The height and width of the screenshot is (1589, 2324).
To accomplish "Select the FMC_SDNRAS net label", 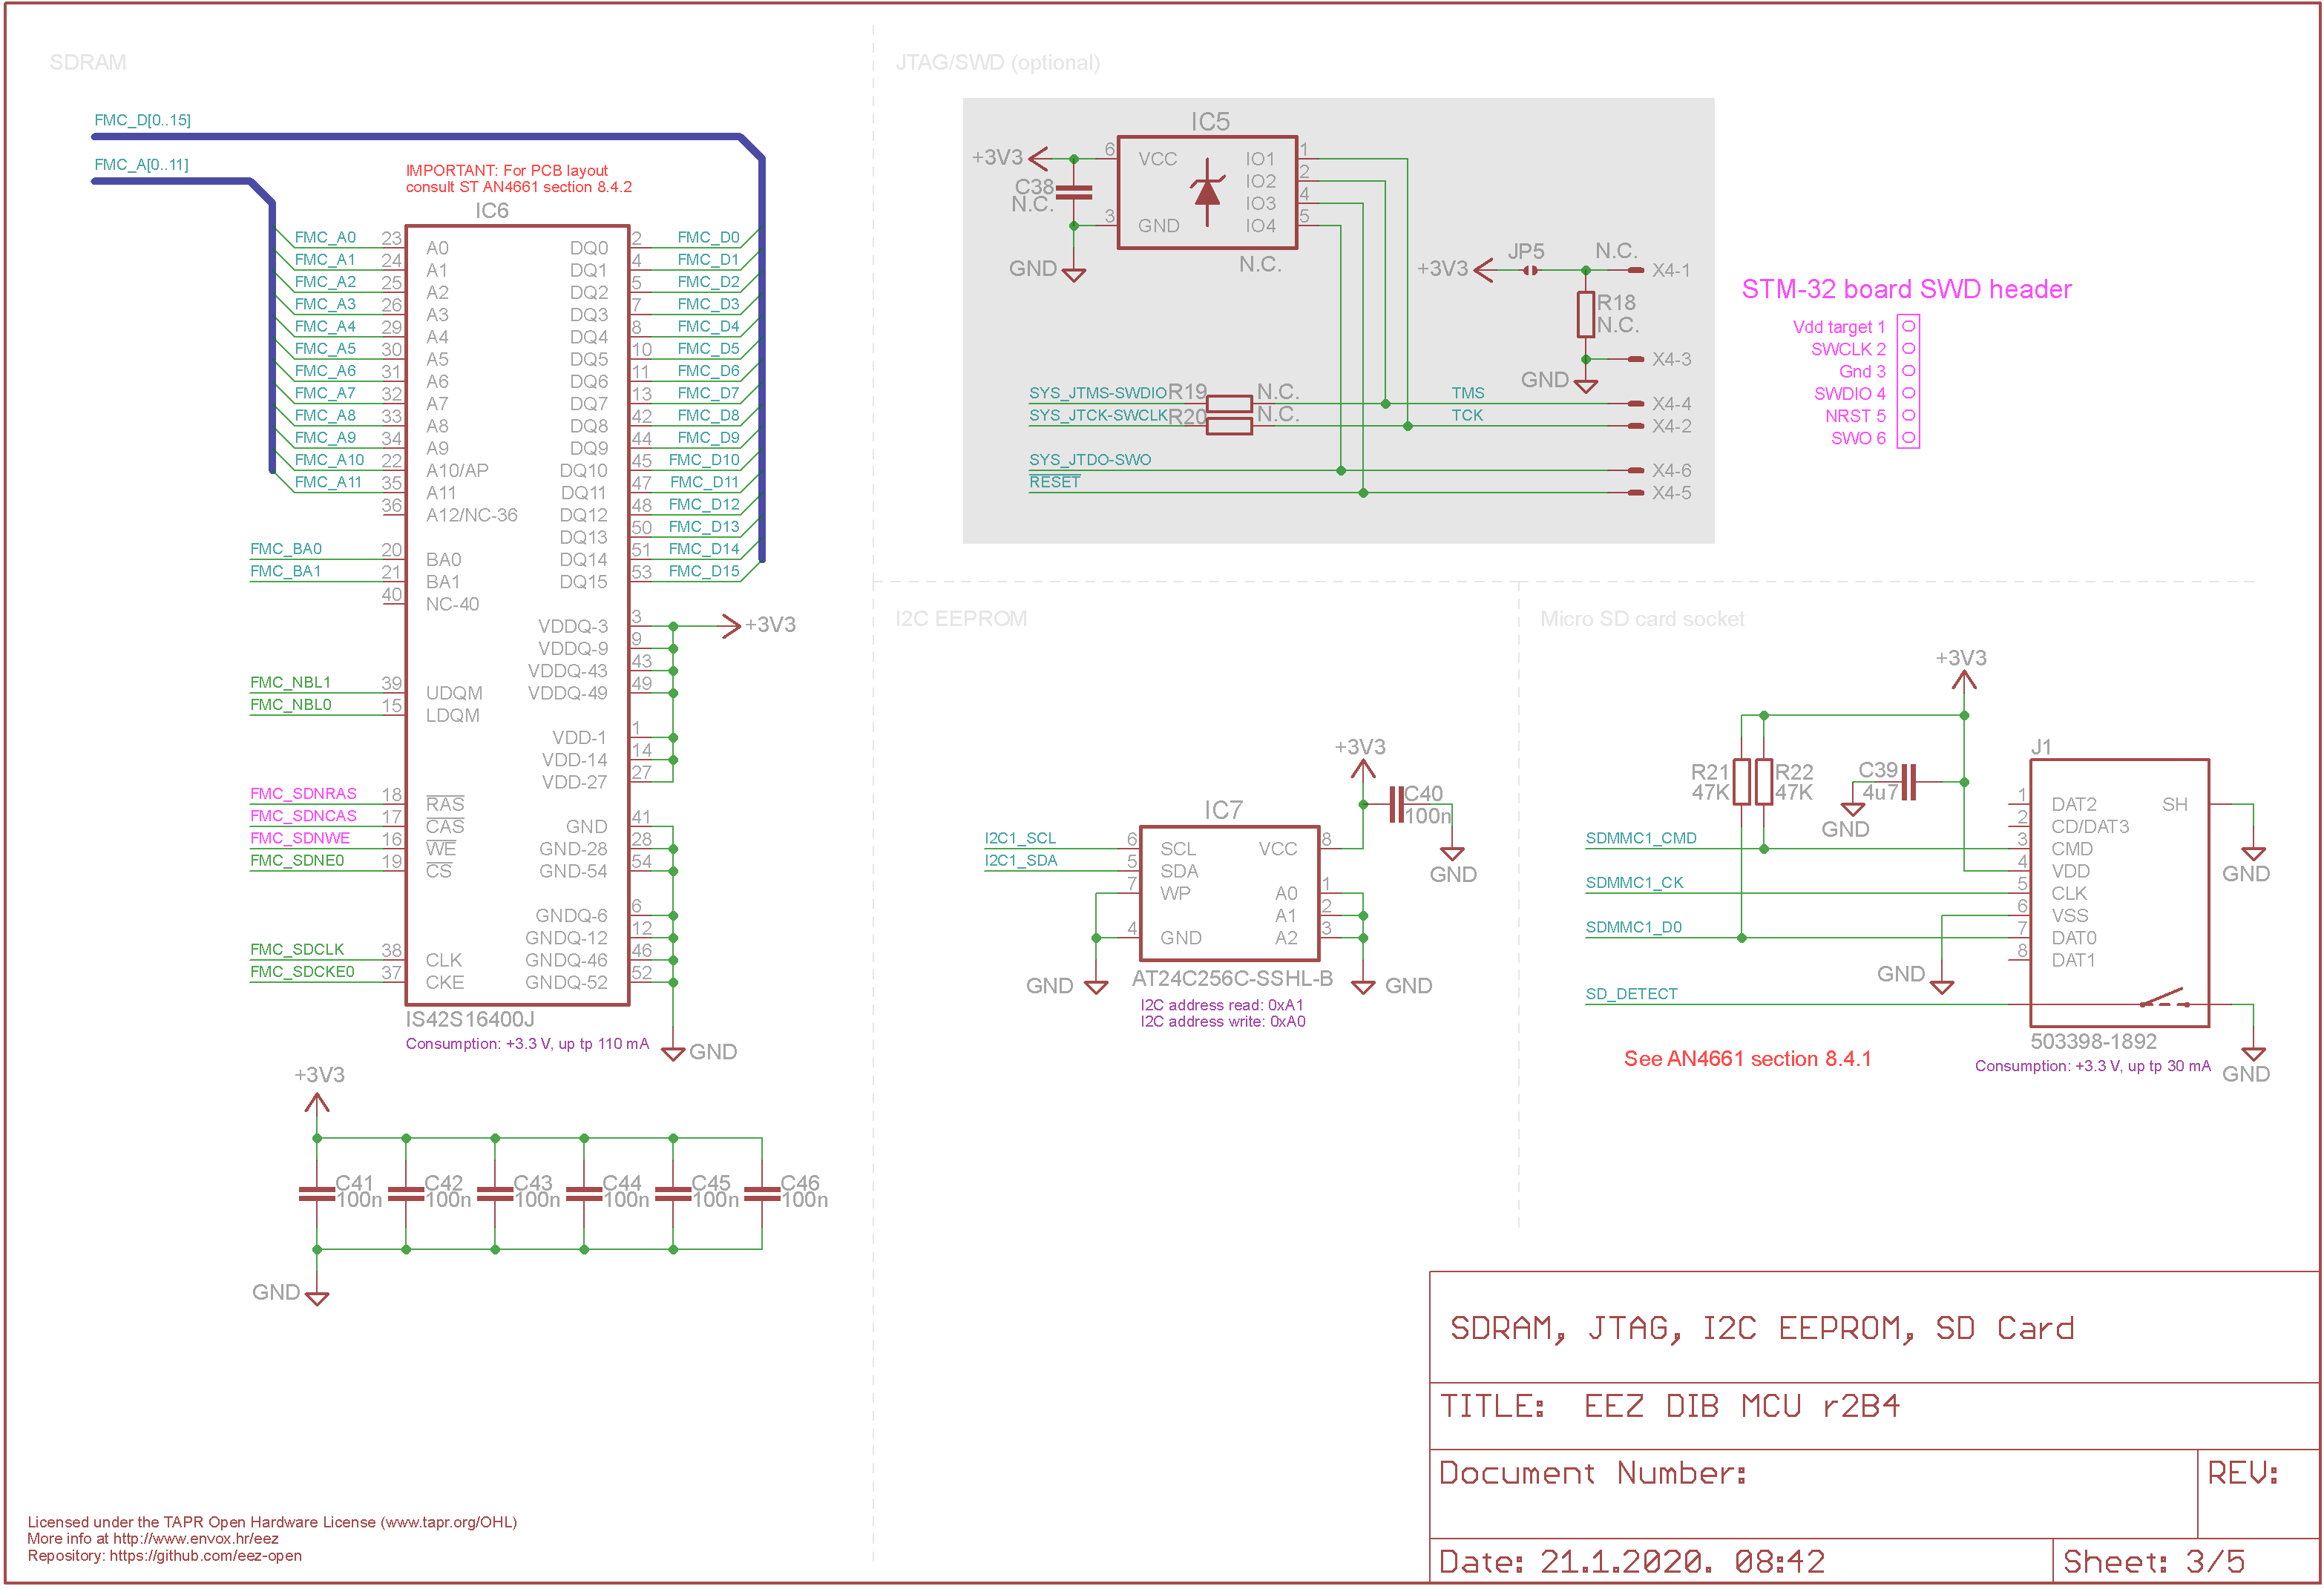I will 303,793.
